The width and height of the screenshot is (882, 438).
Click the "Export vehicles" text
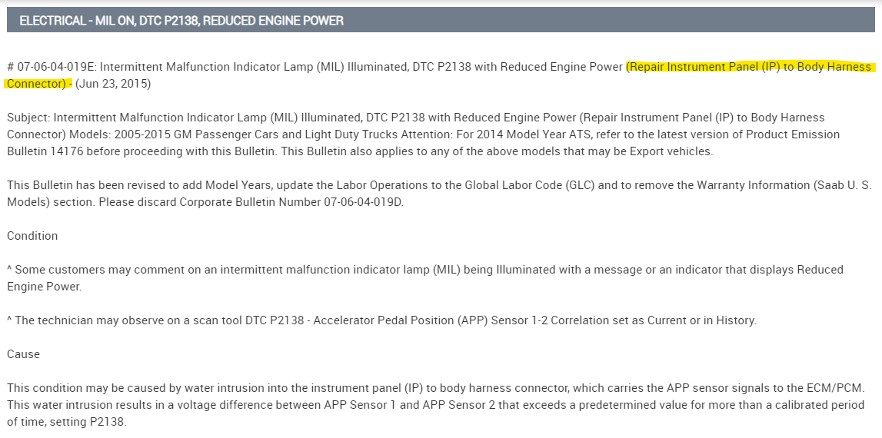click(x=671, y=151)
